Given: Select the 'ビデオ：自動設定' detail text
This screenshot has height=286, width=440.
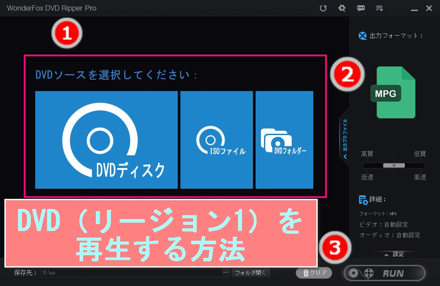Looking at the screenshot, I should click(384, 224).
